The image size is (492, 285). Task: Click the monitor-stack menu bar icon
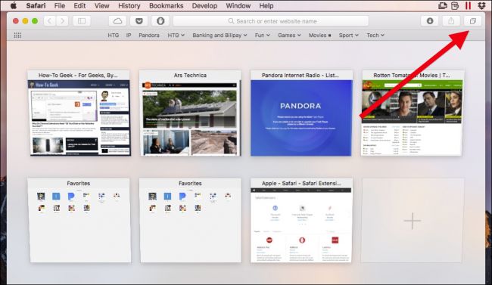point(443,5)
